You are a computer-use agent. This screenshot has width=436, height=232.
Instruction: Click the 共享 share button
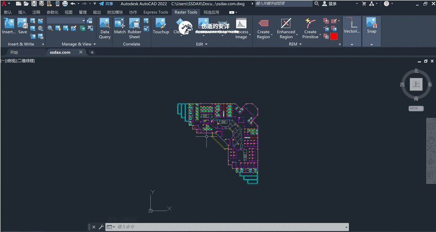(106, 4)
